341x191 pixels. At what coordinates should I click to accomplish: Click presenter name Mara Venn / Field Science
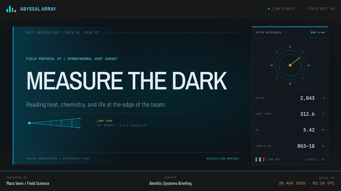pos(28,183)
